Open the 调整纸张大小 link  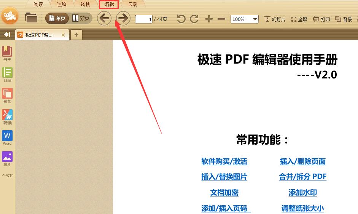click(x=303, y=208)
